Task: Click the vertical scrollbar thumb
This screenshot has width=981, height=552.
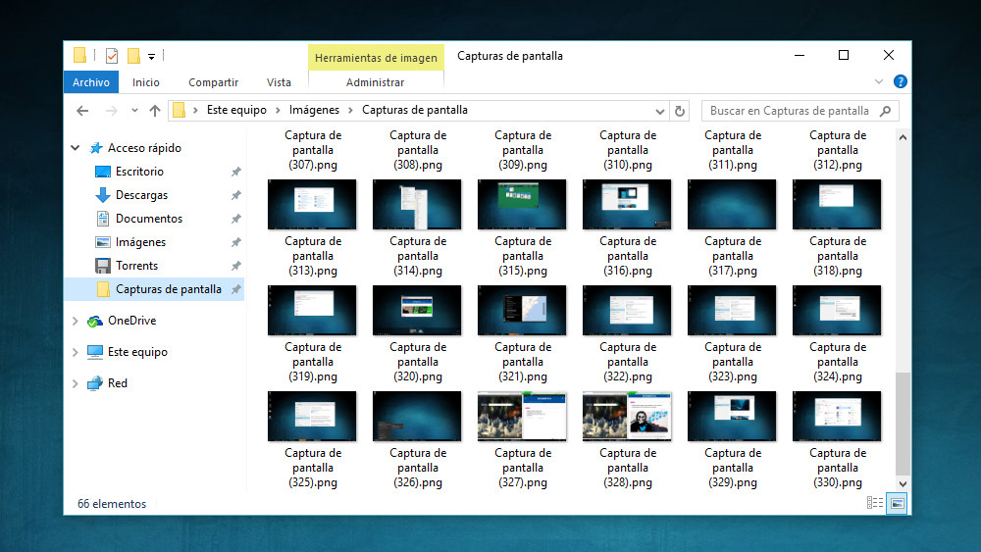Action: pos(903,424)
